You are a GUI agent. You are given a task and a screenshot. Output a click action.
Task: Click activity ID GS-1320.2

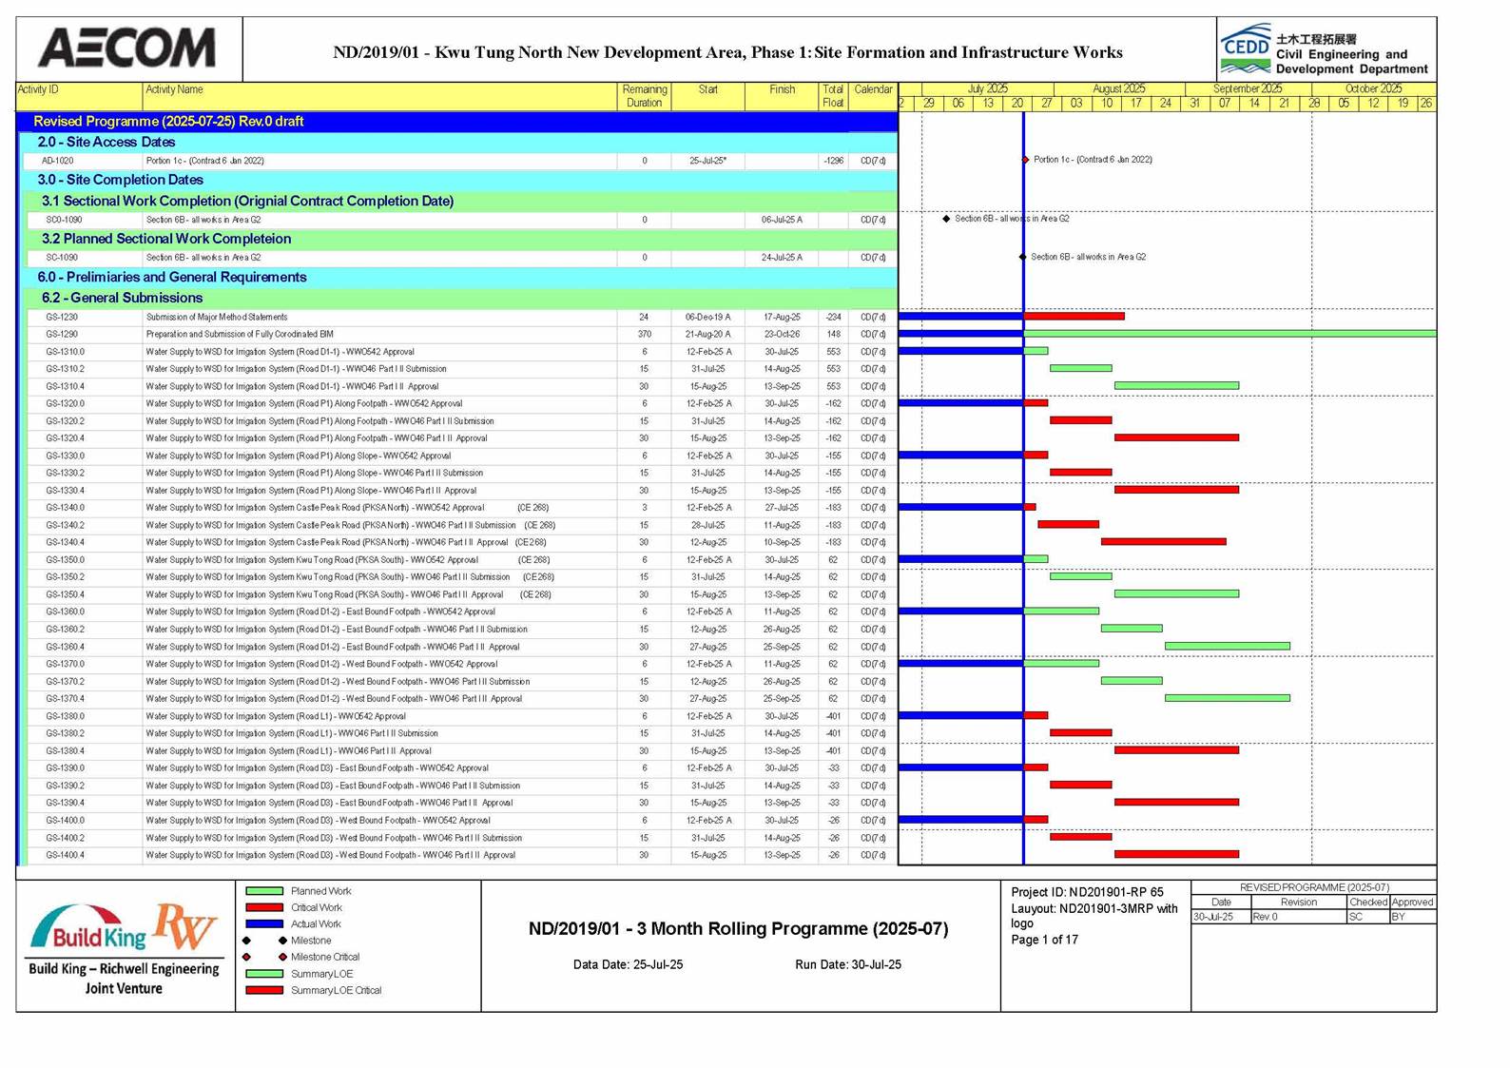click(x=65, y=421)
